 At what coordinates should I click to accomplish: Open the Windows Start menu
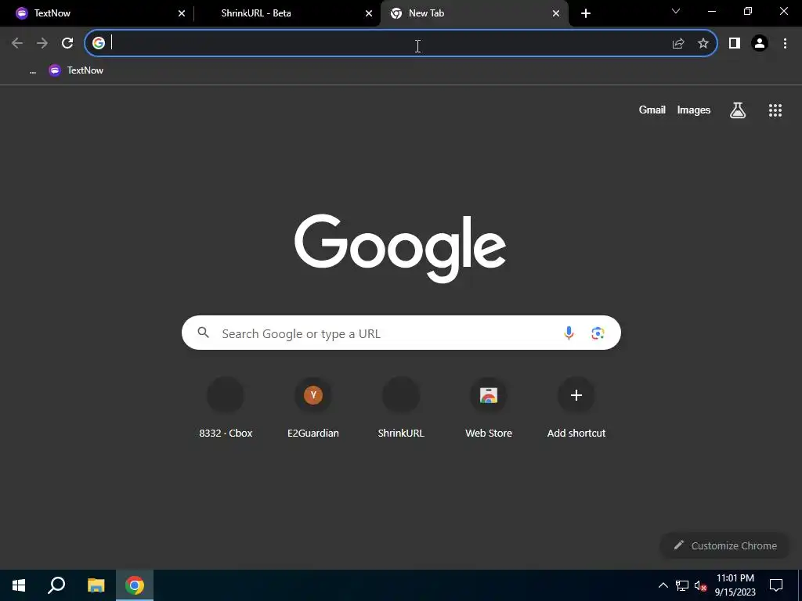click(19, 585)
